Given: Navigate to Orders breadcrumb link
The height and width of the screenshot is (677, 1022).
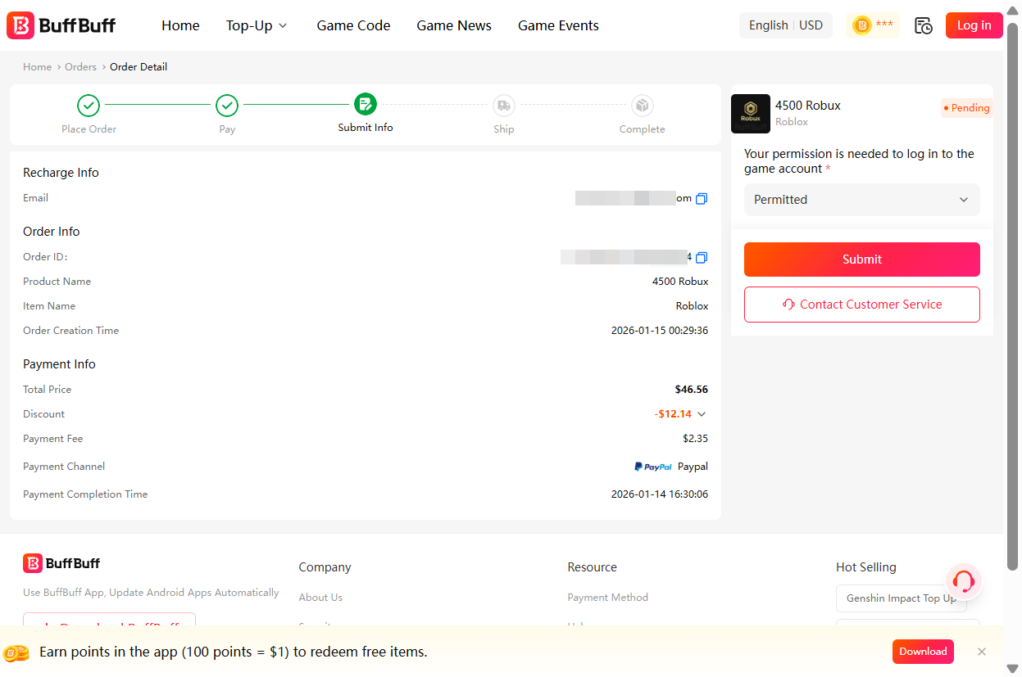Looking at the screenshot, I should [x=80, y=67].
